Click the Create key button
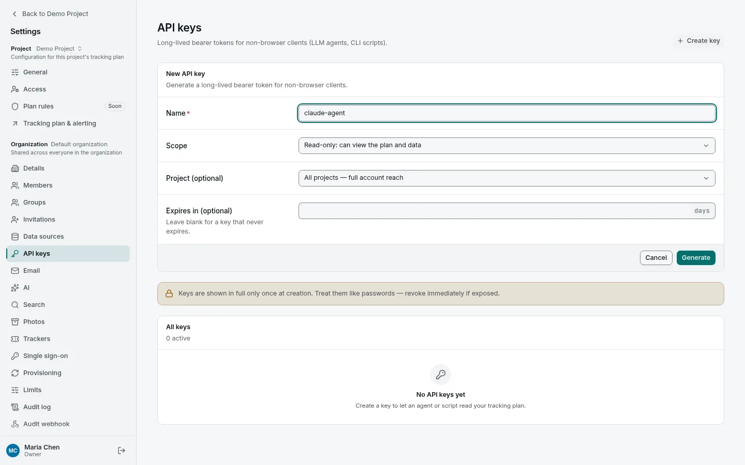The height and width of the screenshot is (465, 745). point(698,41)
